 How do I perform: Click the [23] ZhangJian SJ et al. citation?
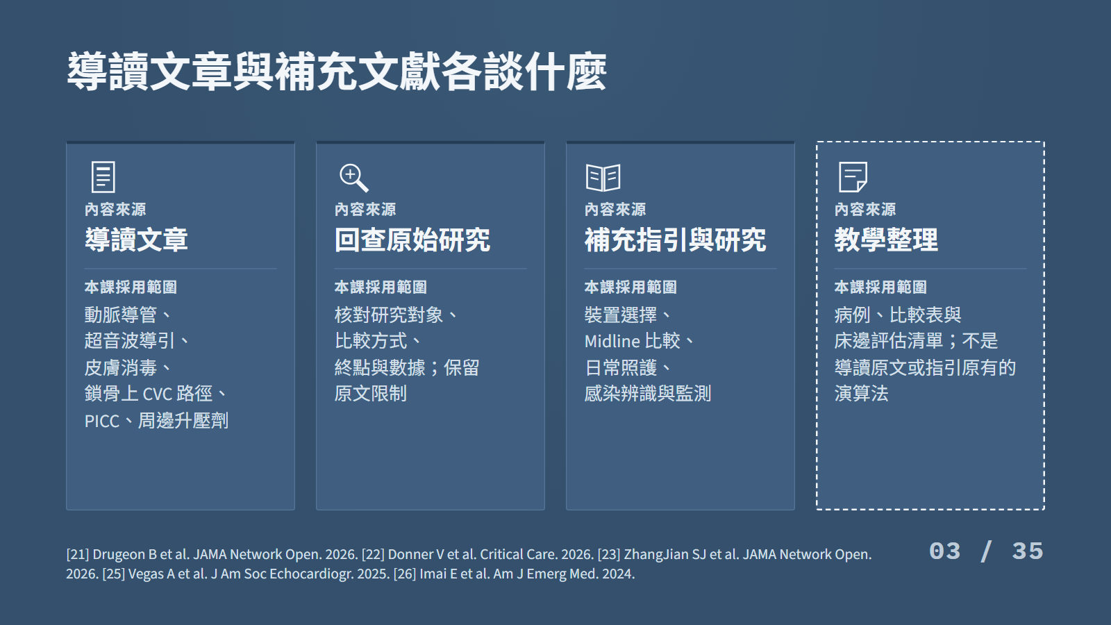[469, 564]
